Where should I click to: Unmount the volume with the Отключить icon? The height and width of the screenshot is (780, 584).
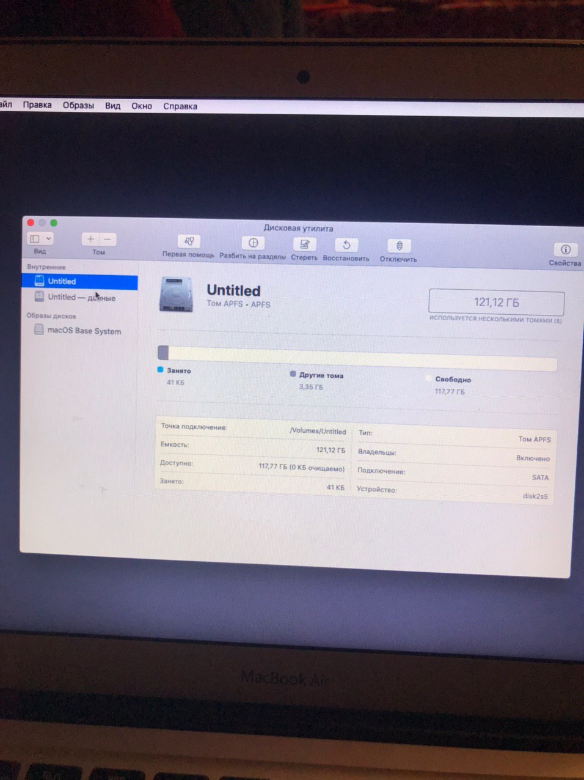click(399, 246)
